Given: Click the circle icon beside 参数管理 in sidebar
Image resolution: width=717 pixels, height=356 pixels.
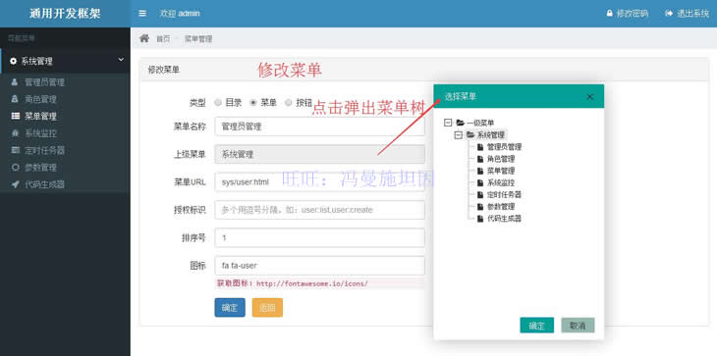Looking at the screenshot, I should [x=15, y=168].
